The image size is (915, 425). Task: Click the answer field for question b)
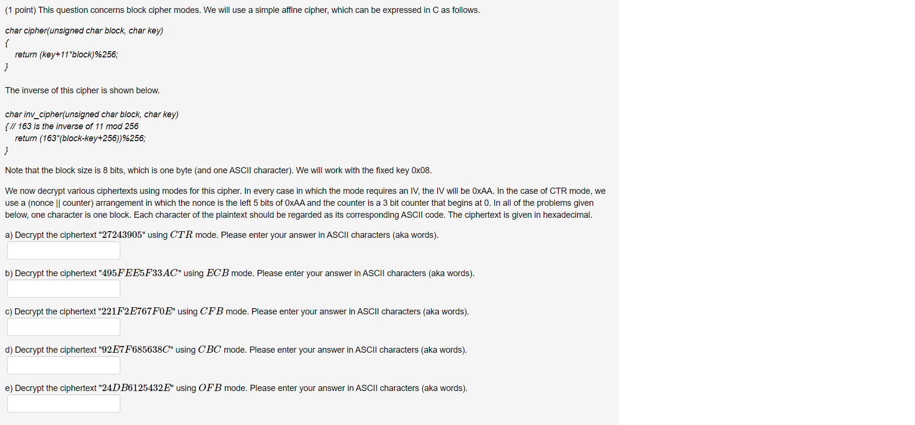(x=63, y=288)
